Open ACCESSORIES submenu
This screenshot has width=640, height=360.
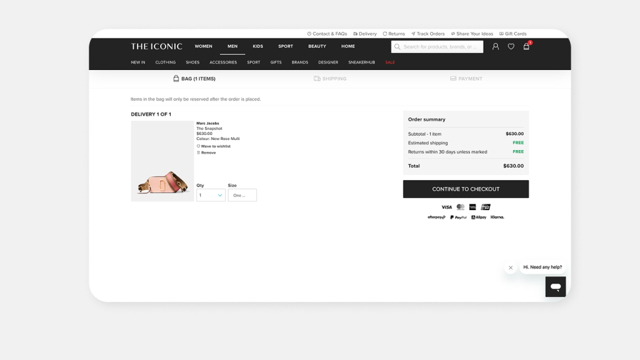[x=223, y=62]
